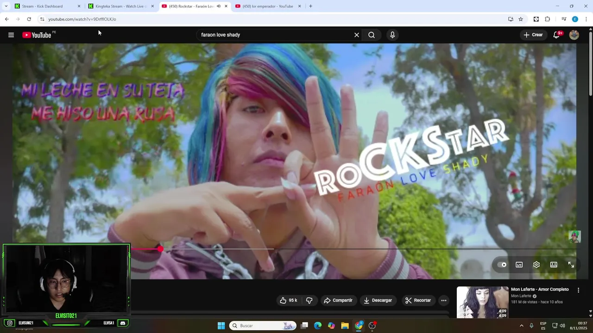
Task: Switch to lor emperador YouTube tab
Action: tap(268, 6)
